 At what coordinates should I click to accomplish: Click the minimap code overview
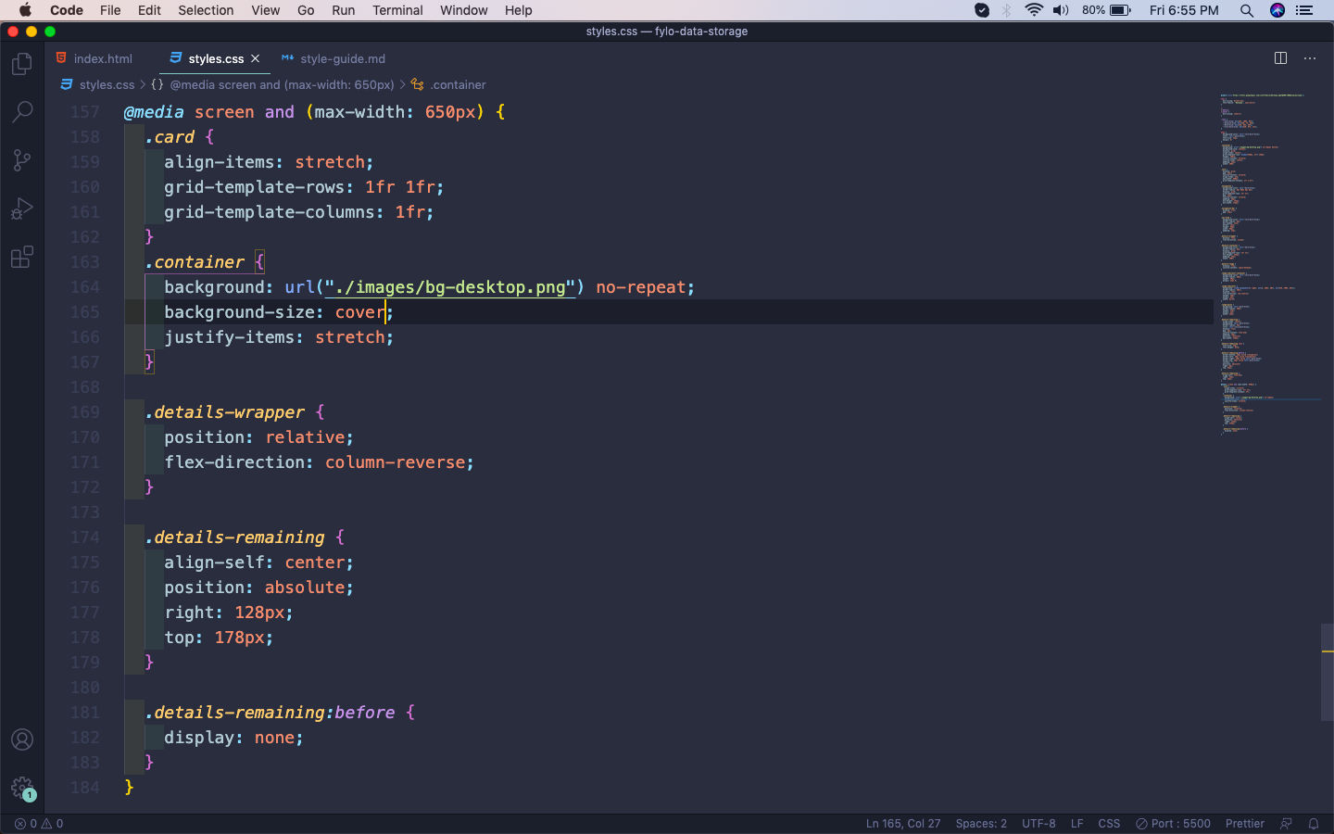[x=1267, y=264]
